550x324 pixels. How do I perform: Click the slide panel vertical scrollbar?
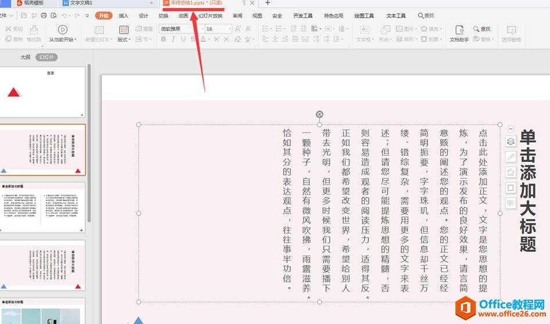tap(89, 143)
